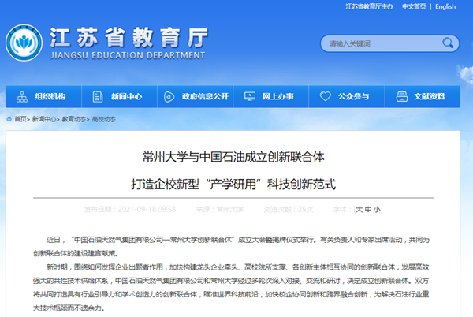This screenshot has width=473, height=317.
Task: Open the 组织机构 menu
Action: coord(50,96)
